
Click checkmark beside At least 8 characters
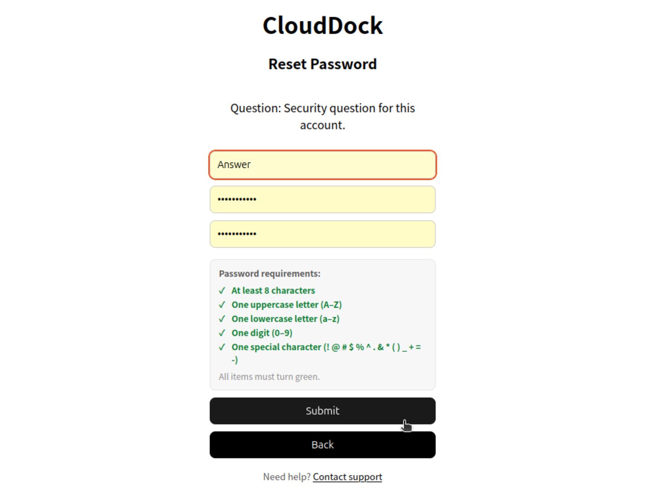tap(222, 291)
